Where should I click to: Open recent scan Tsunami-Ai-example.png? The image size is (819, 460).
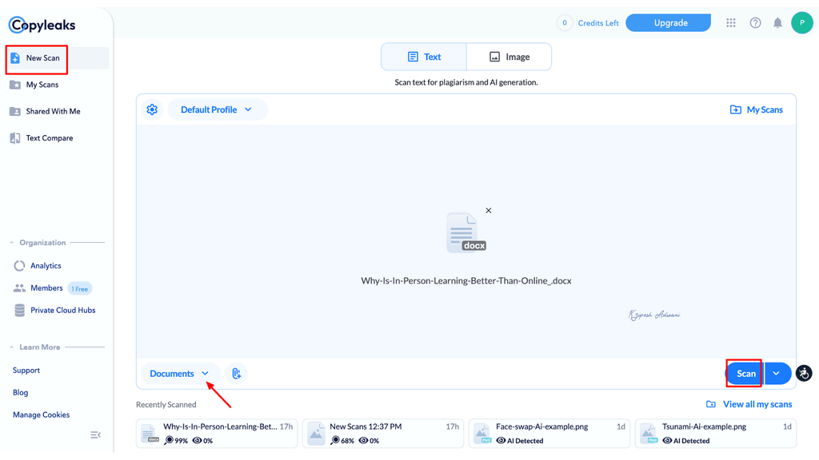coord(716,434)
